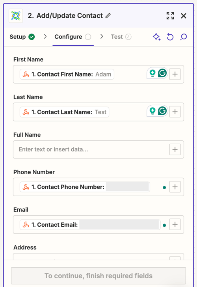Open the AI sparkle assistant icon
Screen dimensions: 197x287
coord(156,37)
